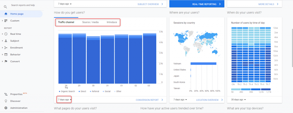Click the Subject person icon
Screen dimensions: 293x113
point(6,41)
